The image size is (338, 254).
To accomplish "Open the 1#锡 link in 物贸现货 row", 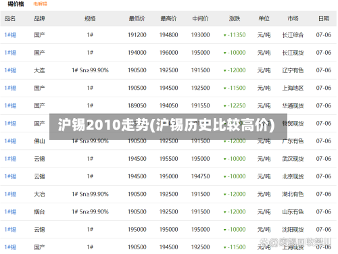I will click(10, 124).
